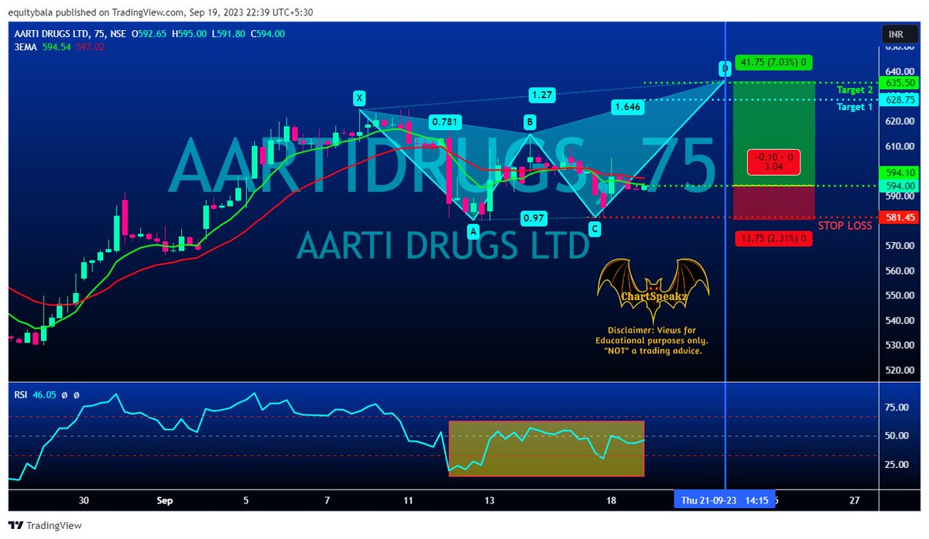The width and height of the screenshot is (929, 539).
Task: Click the 1.646 ratio label
Action: [x=627, y=107]
